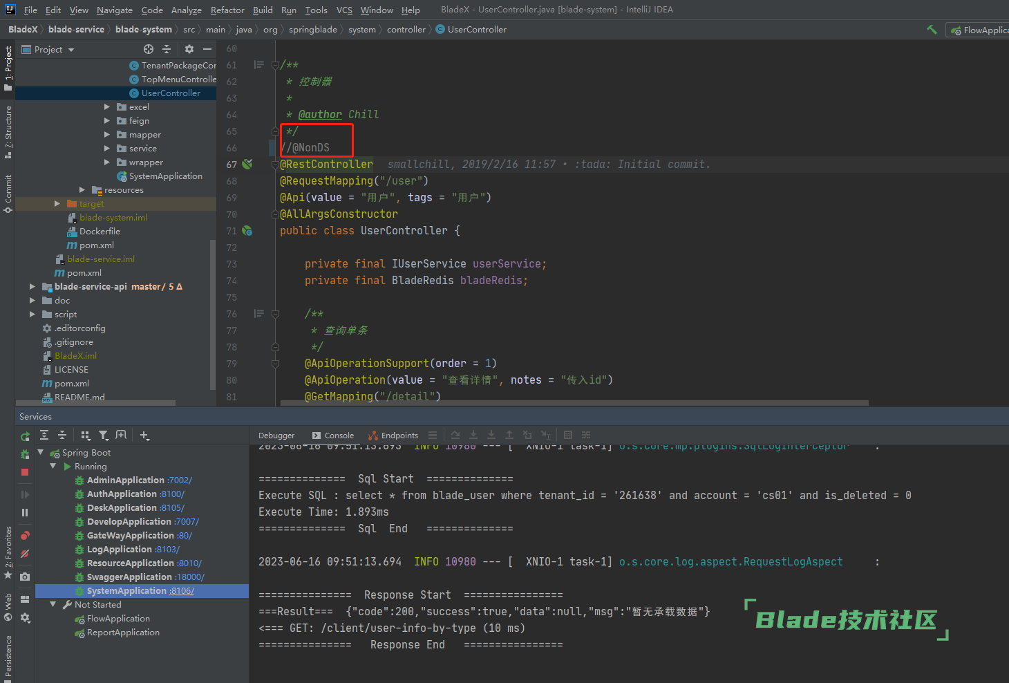The height and width of the screenshot is (683, 1009).
Task: Click the Project panel vertical scrollbar
Action: pyautogui.click(x=213, y=315)
